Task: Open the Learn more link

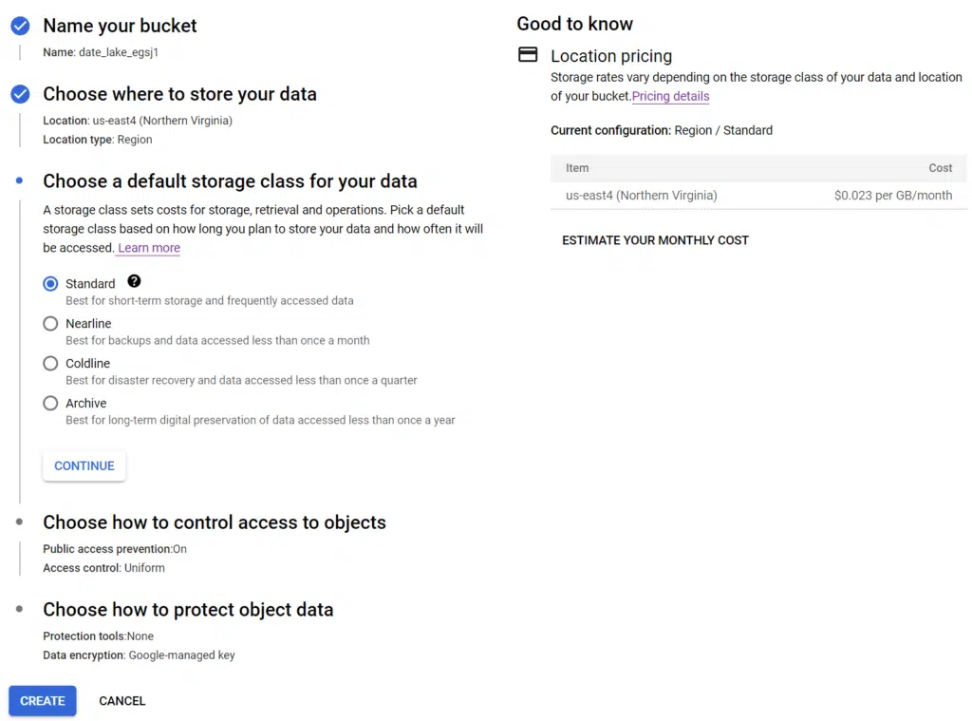Action: pos(149,248)
